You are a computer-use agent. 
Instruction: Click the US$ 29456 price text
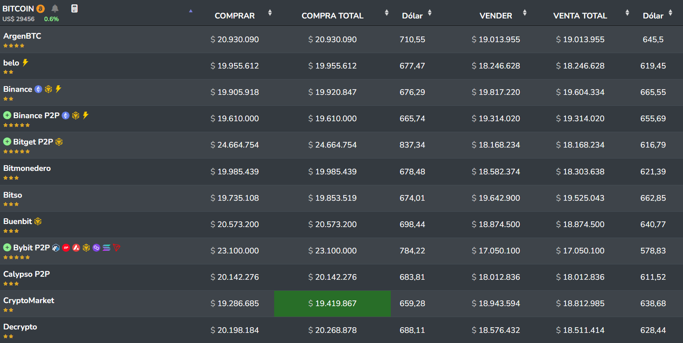tap(18, 19)
